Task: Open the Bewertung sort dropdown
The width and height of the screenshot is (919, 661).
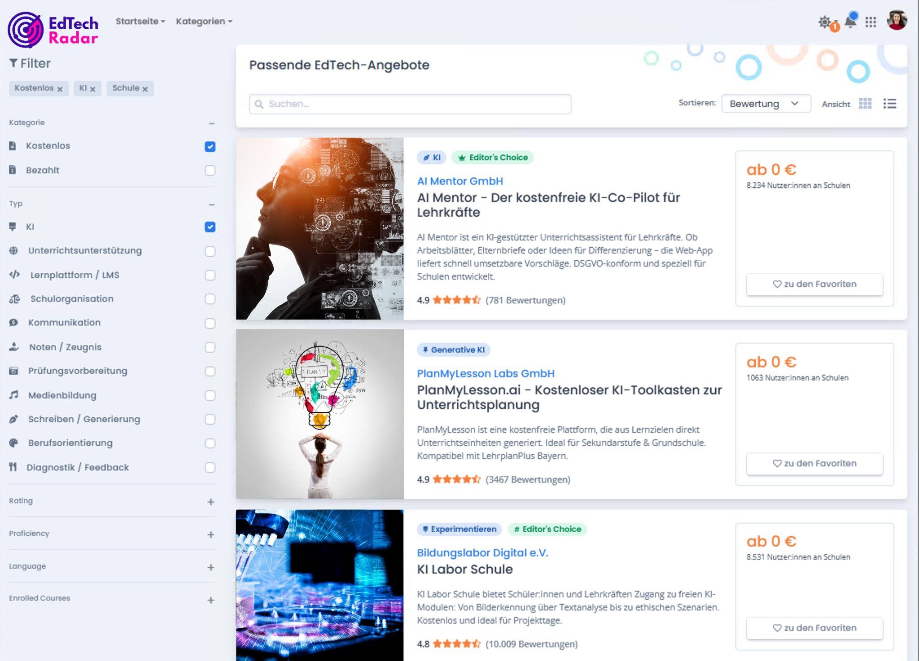Action: [x=766, y=104]
